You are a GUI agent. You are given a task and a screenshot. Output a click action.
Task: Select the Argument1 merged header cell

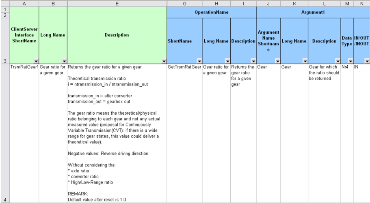pos(313,12)
